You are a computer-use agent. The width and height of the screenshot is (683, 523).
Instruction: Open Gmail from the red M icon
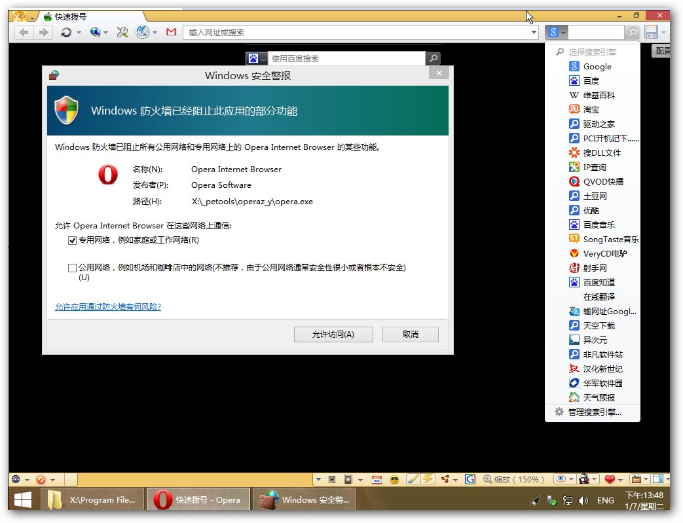pos(172,32)
